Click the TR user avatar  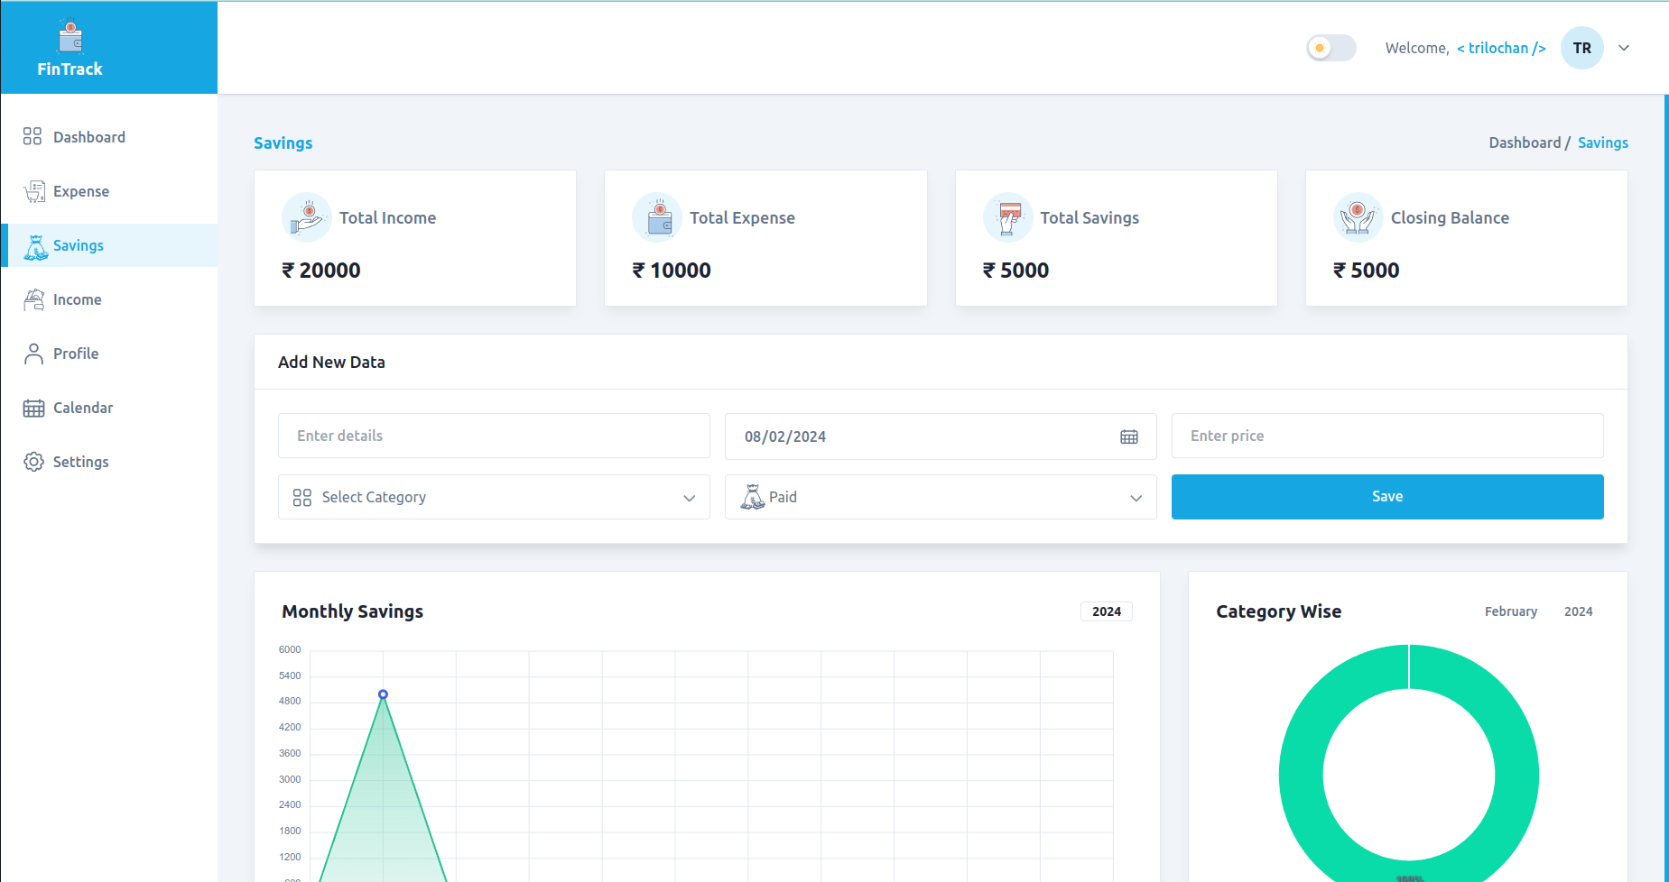[x=1581, y=48]
